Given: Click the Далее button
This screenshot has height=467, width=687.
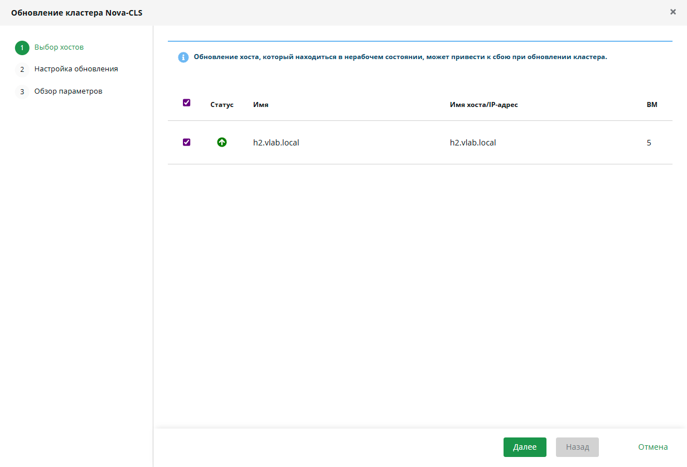Looking at the screenshot, I should [525, 447].
